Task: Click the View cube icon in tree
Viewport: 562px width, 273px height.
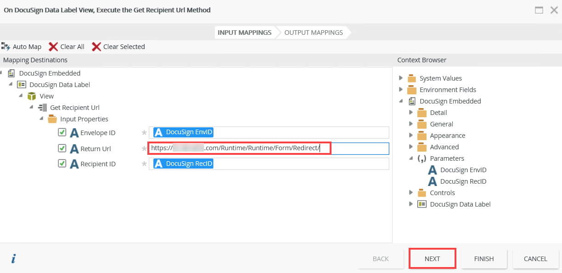Action: pyautogui.click(x=32, y=96)
